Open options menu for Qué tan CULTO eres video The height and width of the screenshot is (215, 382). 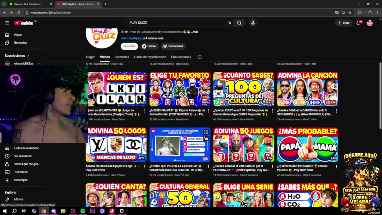(x=272, y=111)
